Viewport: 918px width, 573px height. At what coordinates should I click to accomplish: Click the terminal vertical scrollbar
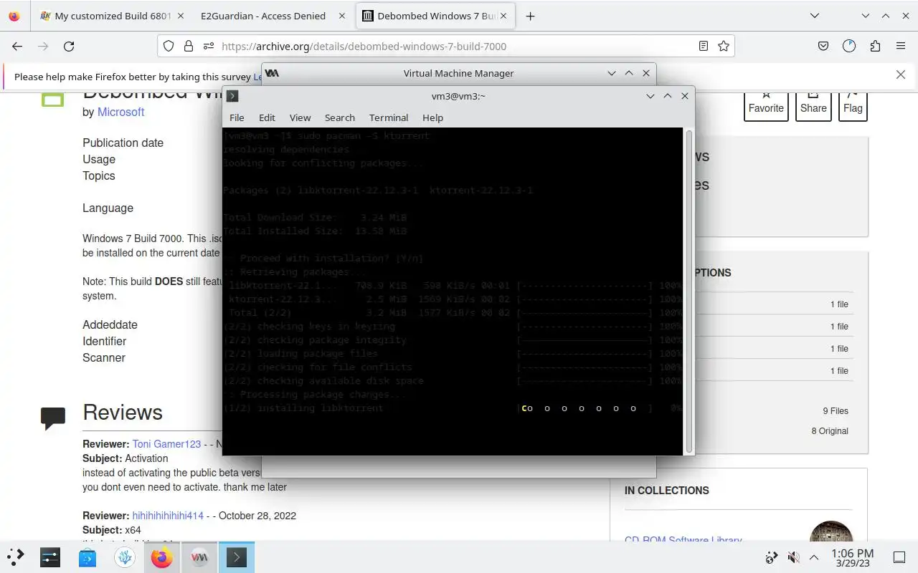click(689, 290)
